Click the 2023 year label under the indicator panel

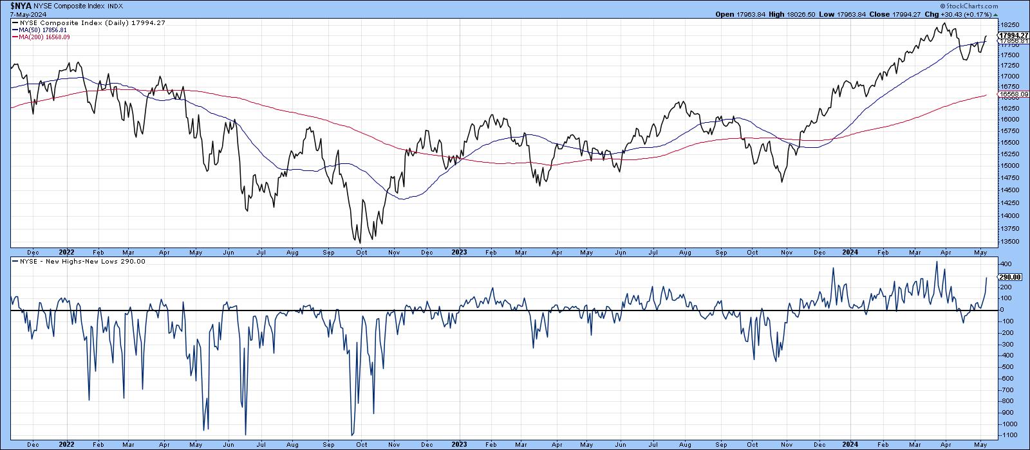(460, 444)
